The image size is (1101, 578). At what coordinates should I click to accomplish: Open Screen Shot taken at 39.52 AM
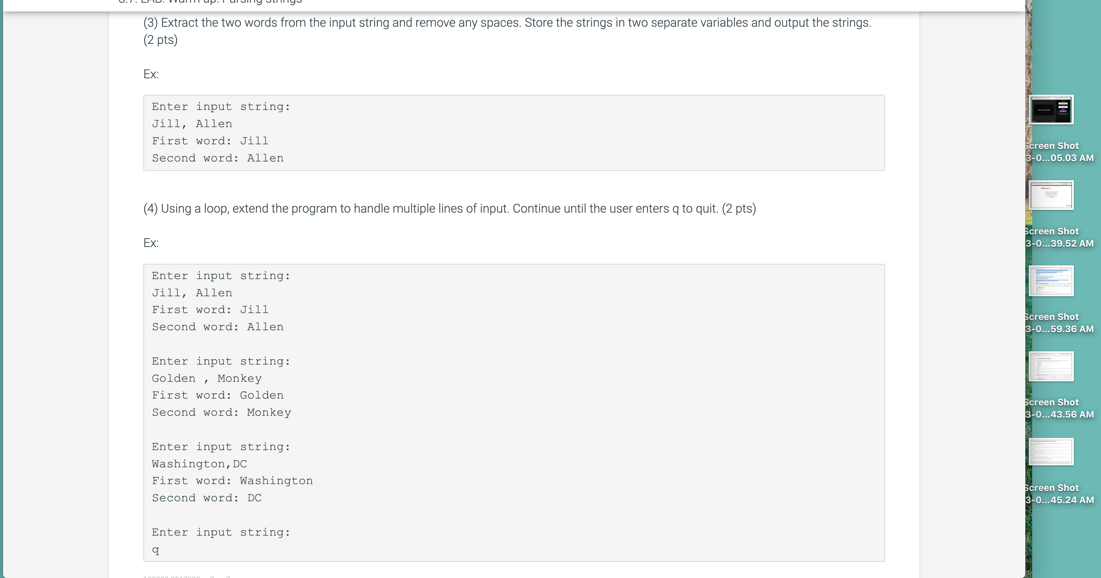tap(1051, 195)
